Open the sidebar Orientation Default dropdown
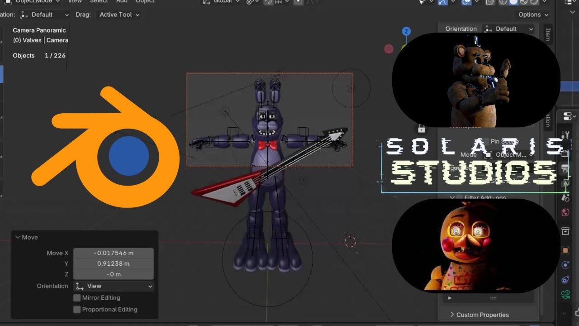 click(508, 29)
